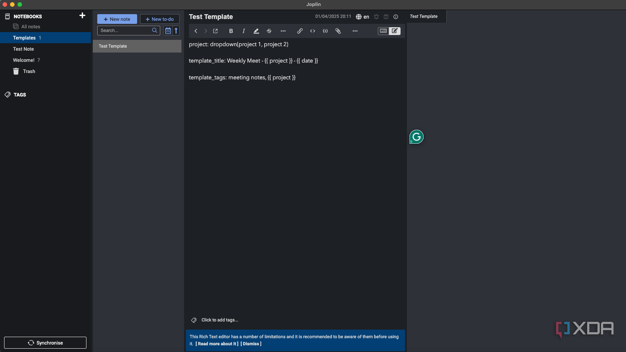Screen dimensions: 626x352
Task: Apply italic formatting from toolbar
Action: 244,31
